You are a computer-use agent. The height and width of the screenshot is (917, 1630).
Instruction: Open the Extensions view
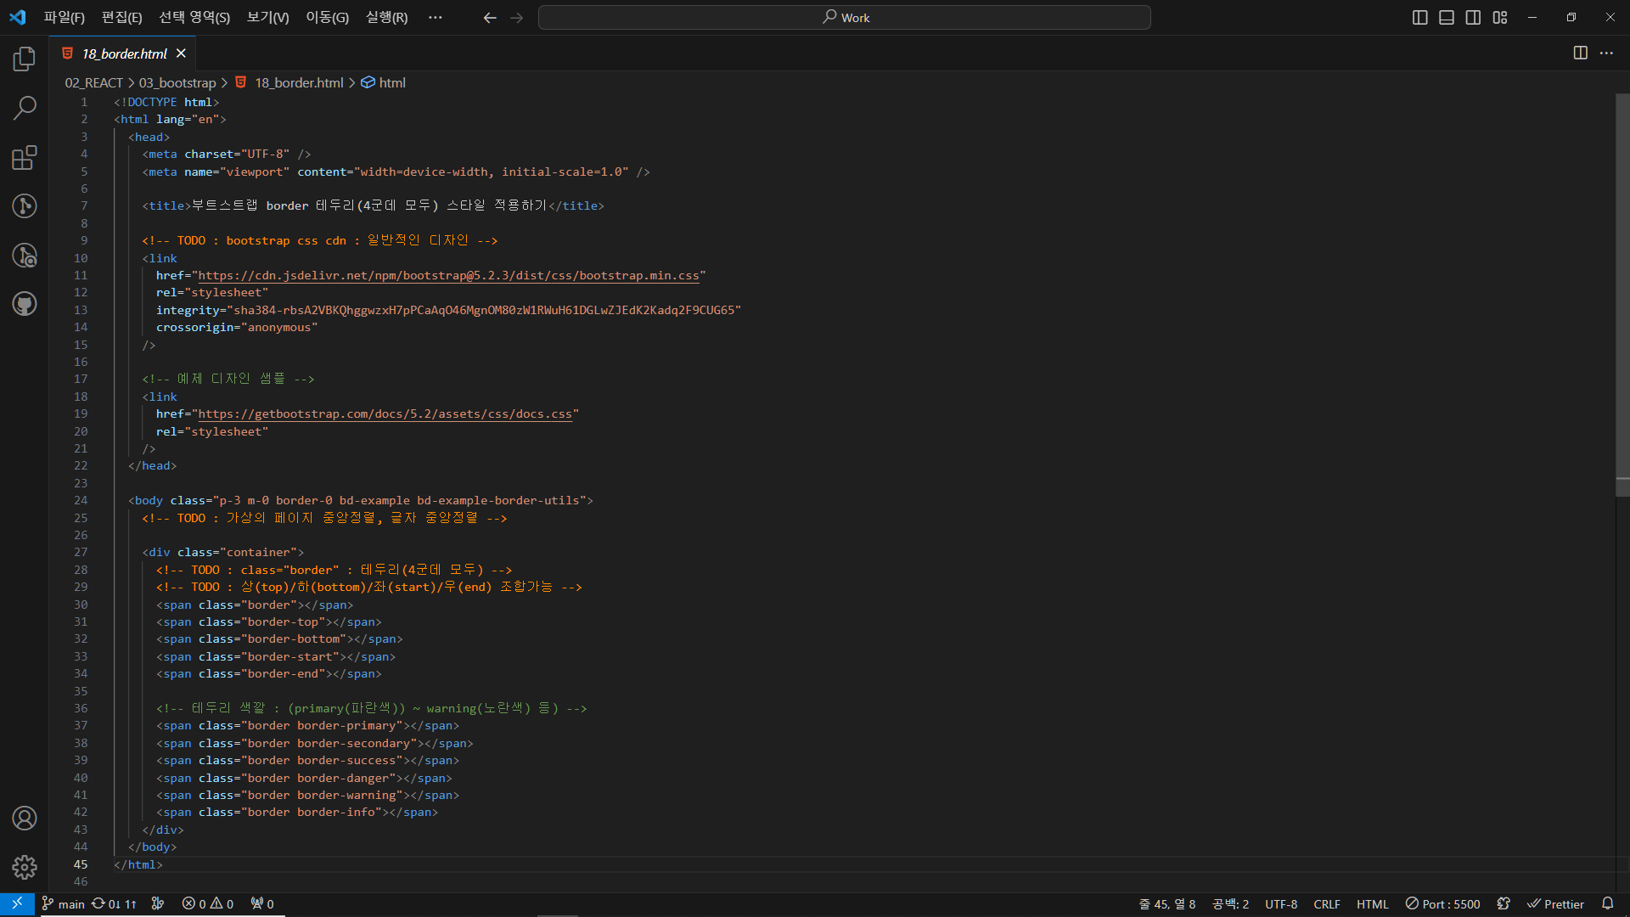tap(25, 157)
